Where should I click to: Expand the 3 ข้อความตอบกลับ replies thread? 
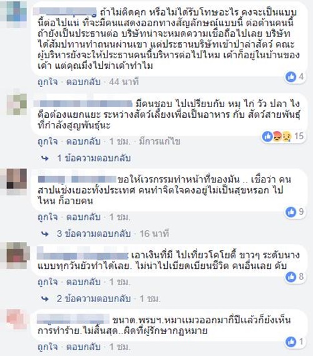(x=94, y=233)
